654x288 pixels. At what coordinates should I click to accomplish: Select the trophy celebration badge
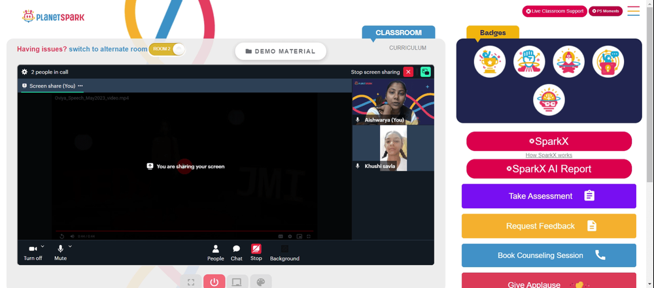click(x=490, y=61)
